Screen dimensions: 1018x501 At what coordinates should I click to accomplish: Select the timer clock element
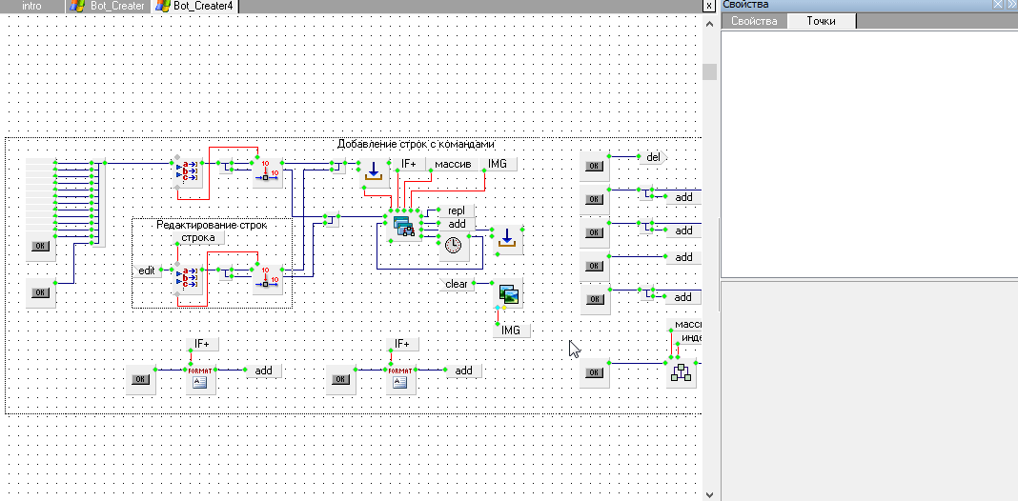454,246
